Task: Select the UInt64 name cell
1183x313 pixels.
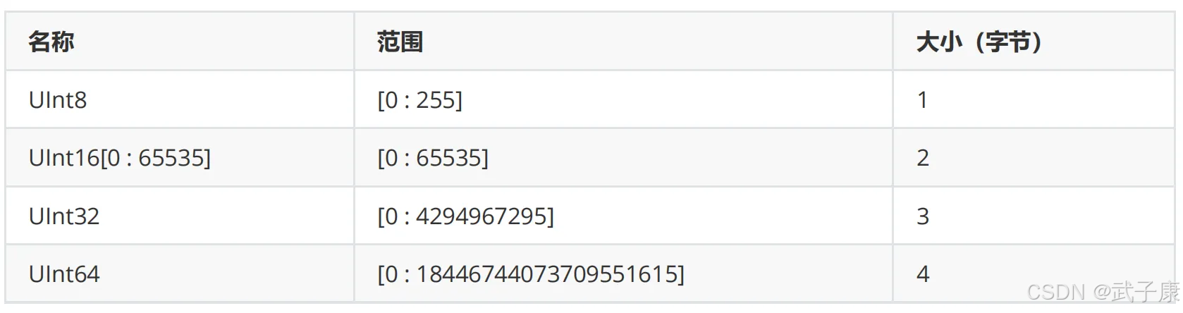Action: (64, 274)
